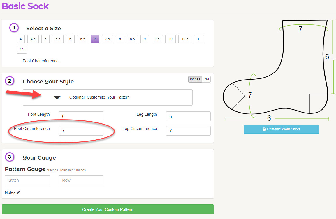Screen dimensions: 336x219
Task: Click the Leg Length input field
Action: tap(188, 116)
